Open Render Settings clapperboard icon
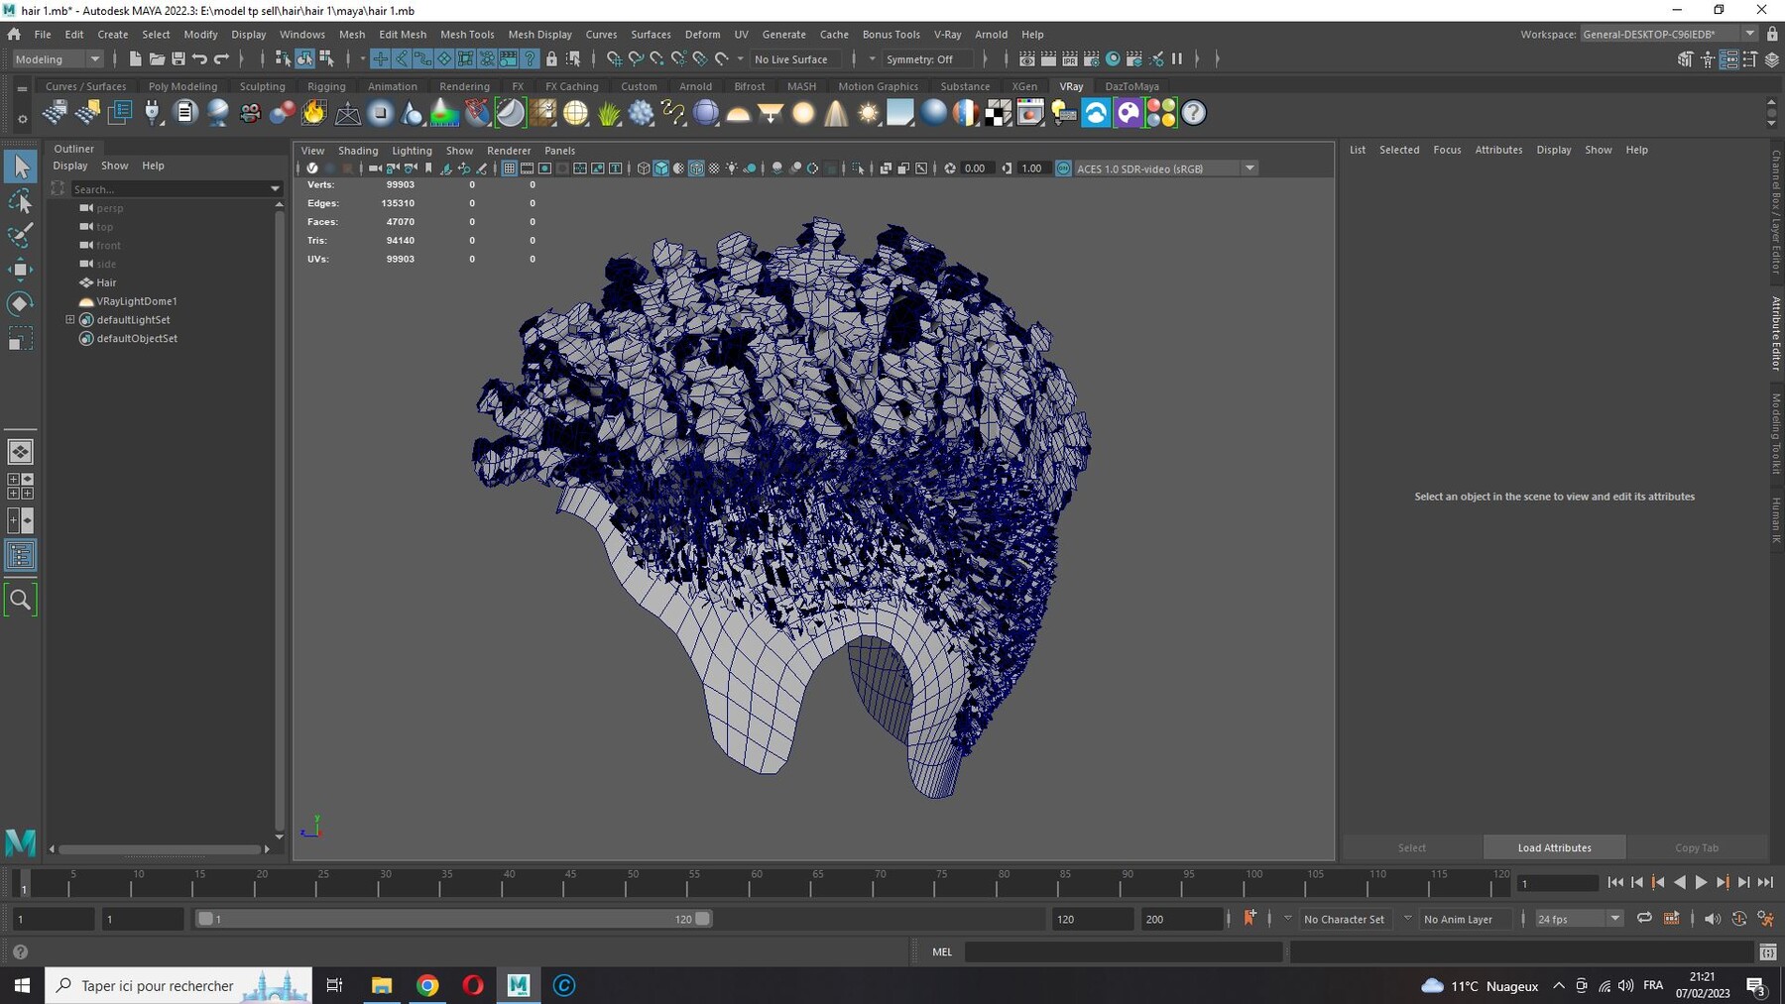This screenshot has width=1785, height=1004. coord(1092,59)
